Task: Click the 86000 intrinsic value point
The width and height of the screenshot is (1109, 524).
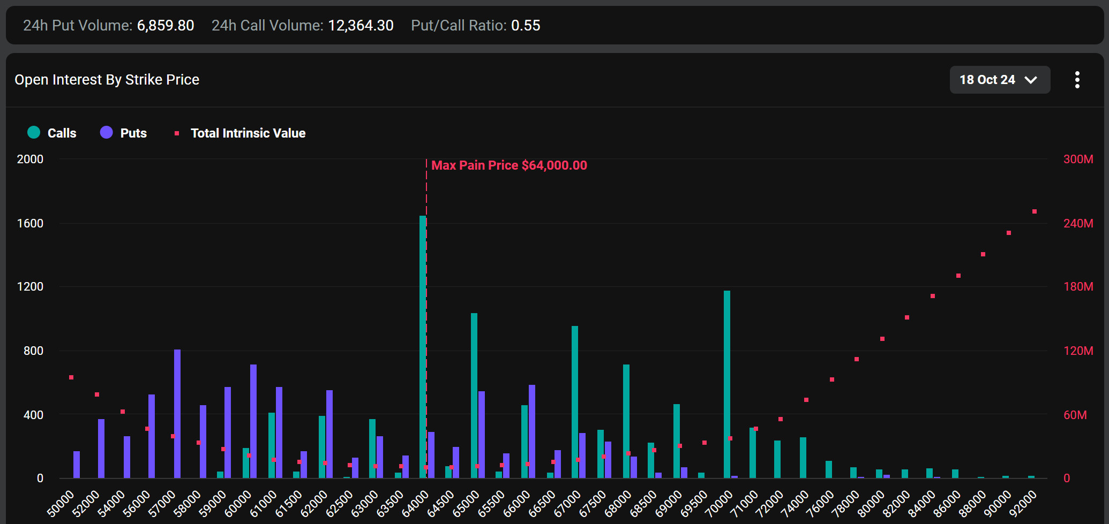Action: tap(958, 276)
